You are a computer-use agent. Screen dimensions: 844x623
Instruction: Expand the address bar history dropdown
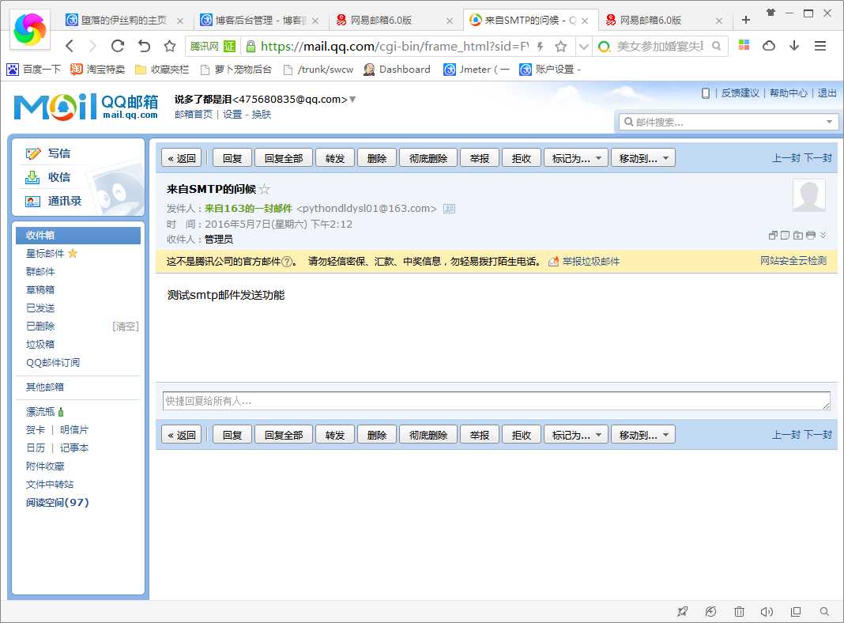point(583,47)
